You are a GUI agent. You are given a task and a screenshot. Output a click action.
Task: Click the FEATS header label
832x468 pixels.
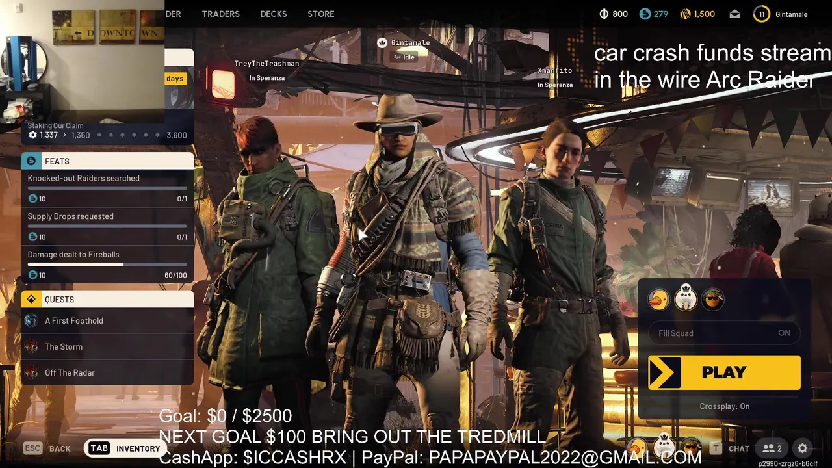click(57, 161)
